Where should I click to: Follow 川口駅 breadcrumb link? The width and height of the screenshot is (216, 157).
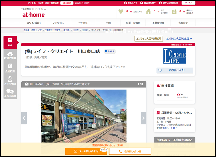pyautogui.click(x=85, y=30)
